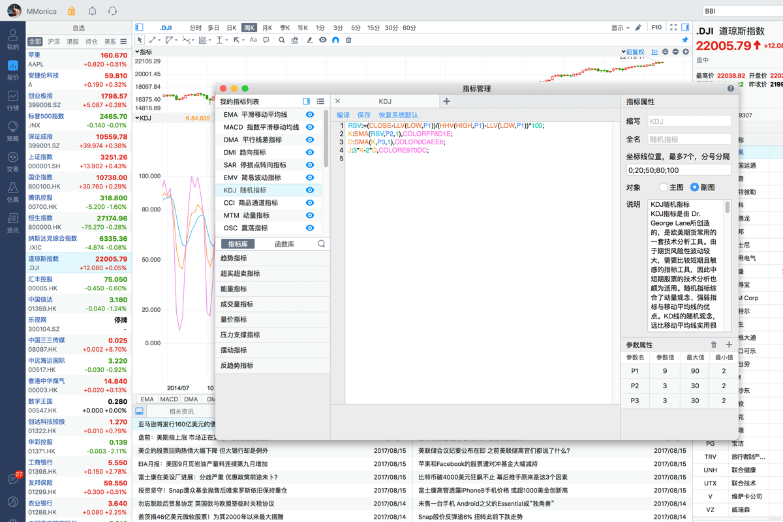
Task: Switch to the 函数库 tab
Action: [284, 244]
